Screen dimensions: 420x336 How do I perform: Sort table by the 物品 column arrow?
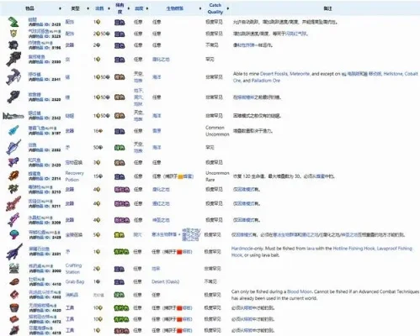tap(60, 8)
